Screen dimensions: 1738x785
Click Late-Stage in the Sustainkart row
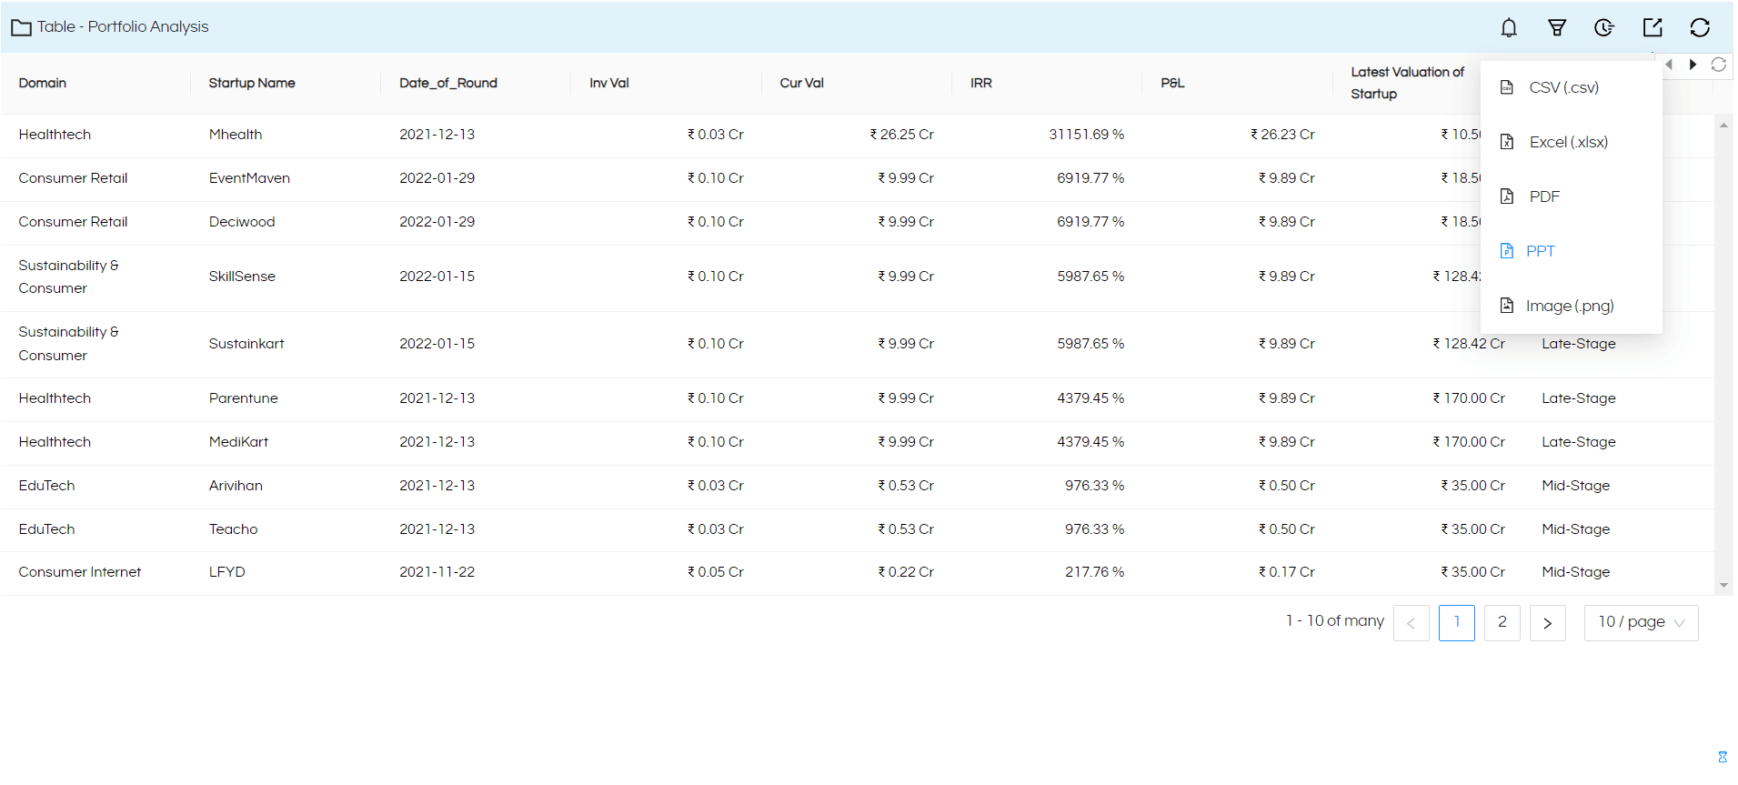click(x=1579, y=344)
